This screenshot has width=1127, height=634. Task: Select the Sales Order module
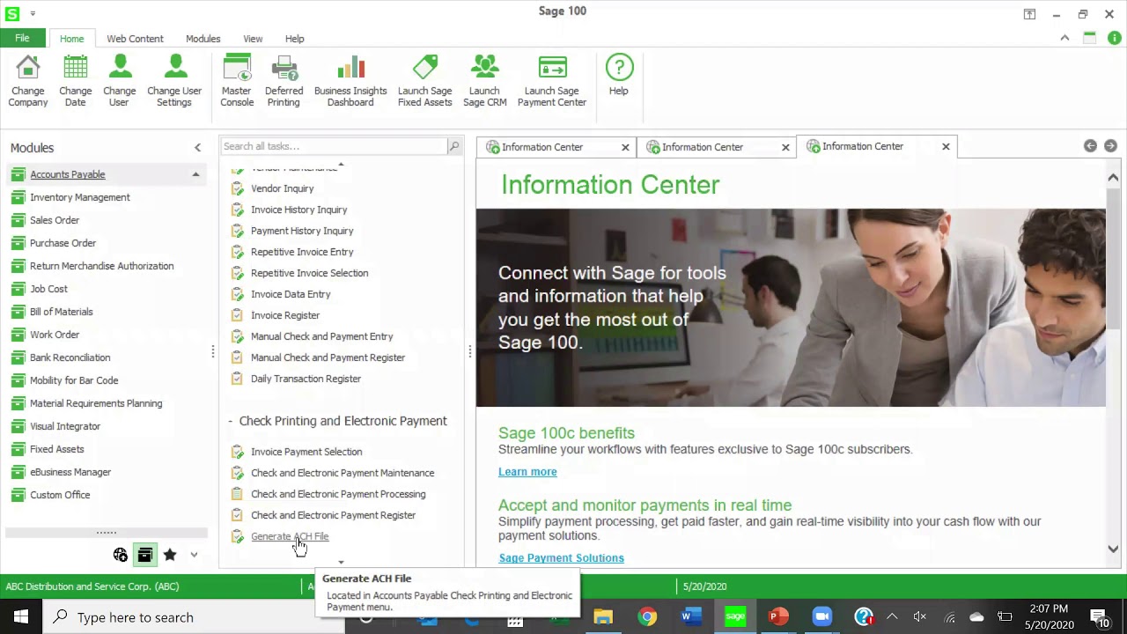click(55, 220)
